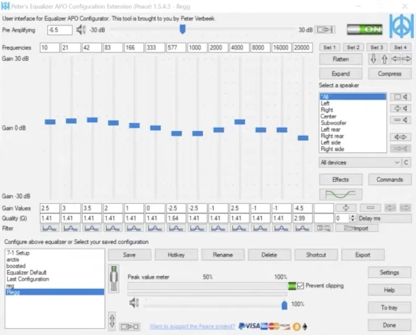Click the Flatten button
416x335 pixels.
(x=341, y=59)
